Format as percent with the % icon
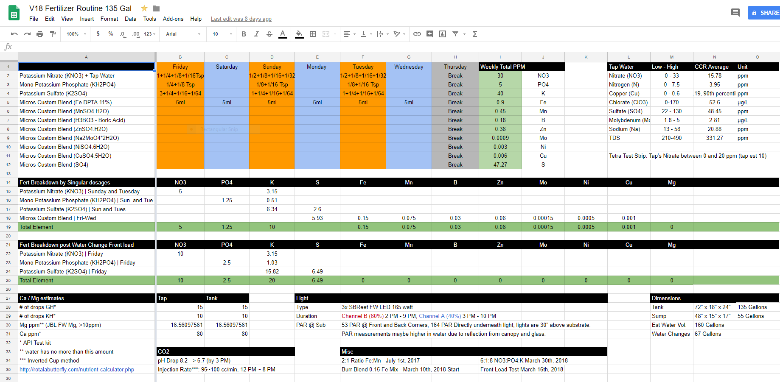 111,34
